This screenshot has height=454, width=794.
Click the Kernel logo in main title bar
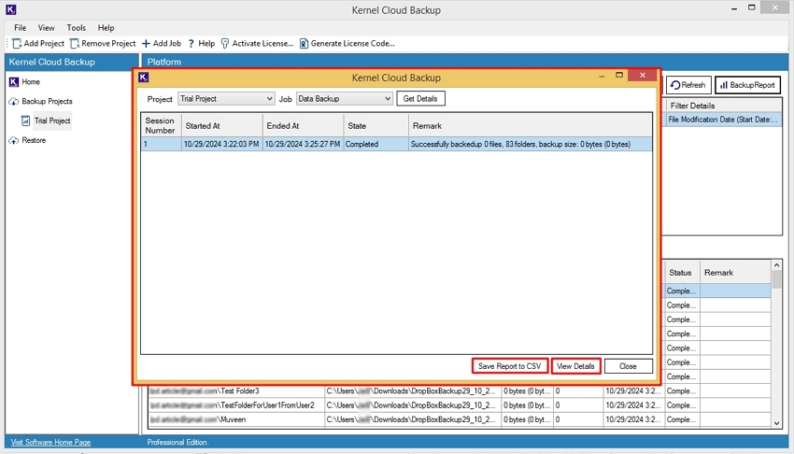pos(10,9)
